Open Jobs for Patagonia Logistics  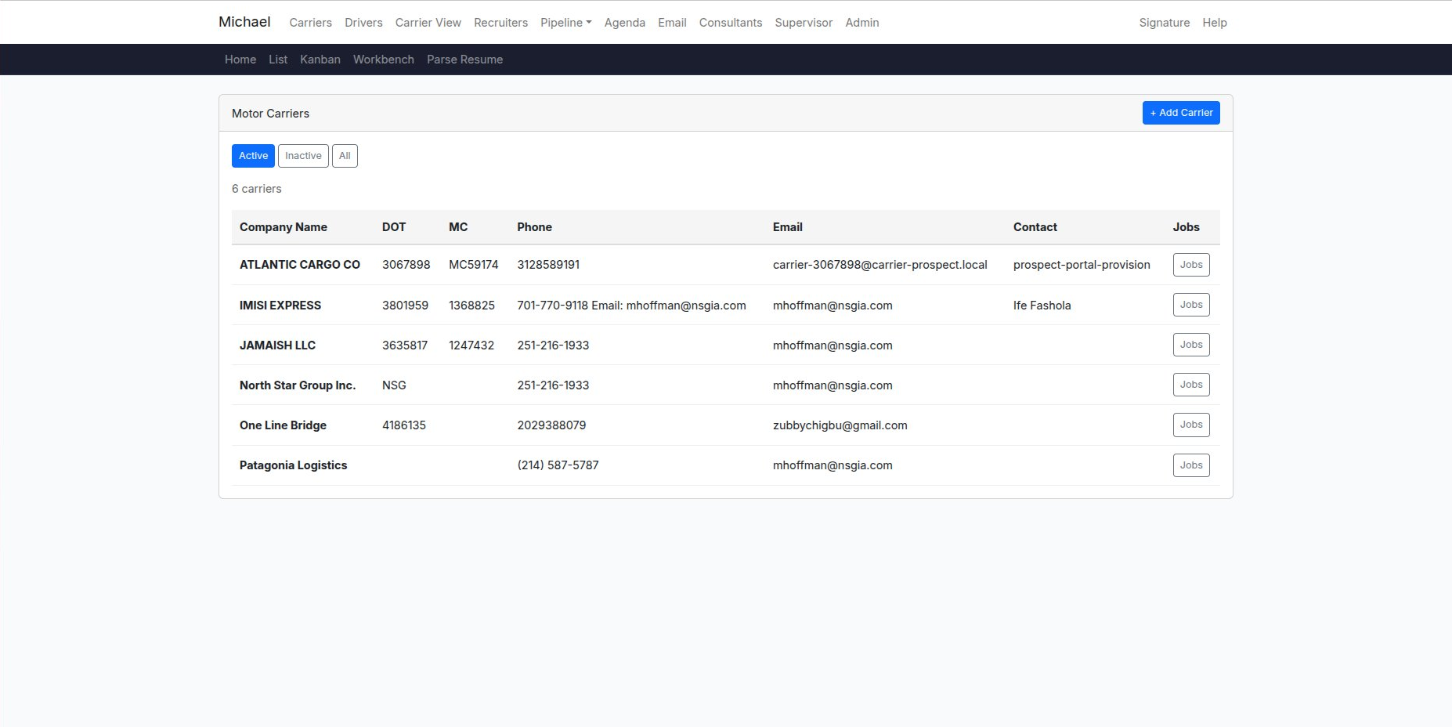pyautogui.click(x=1191, y=465)
